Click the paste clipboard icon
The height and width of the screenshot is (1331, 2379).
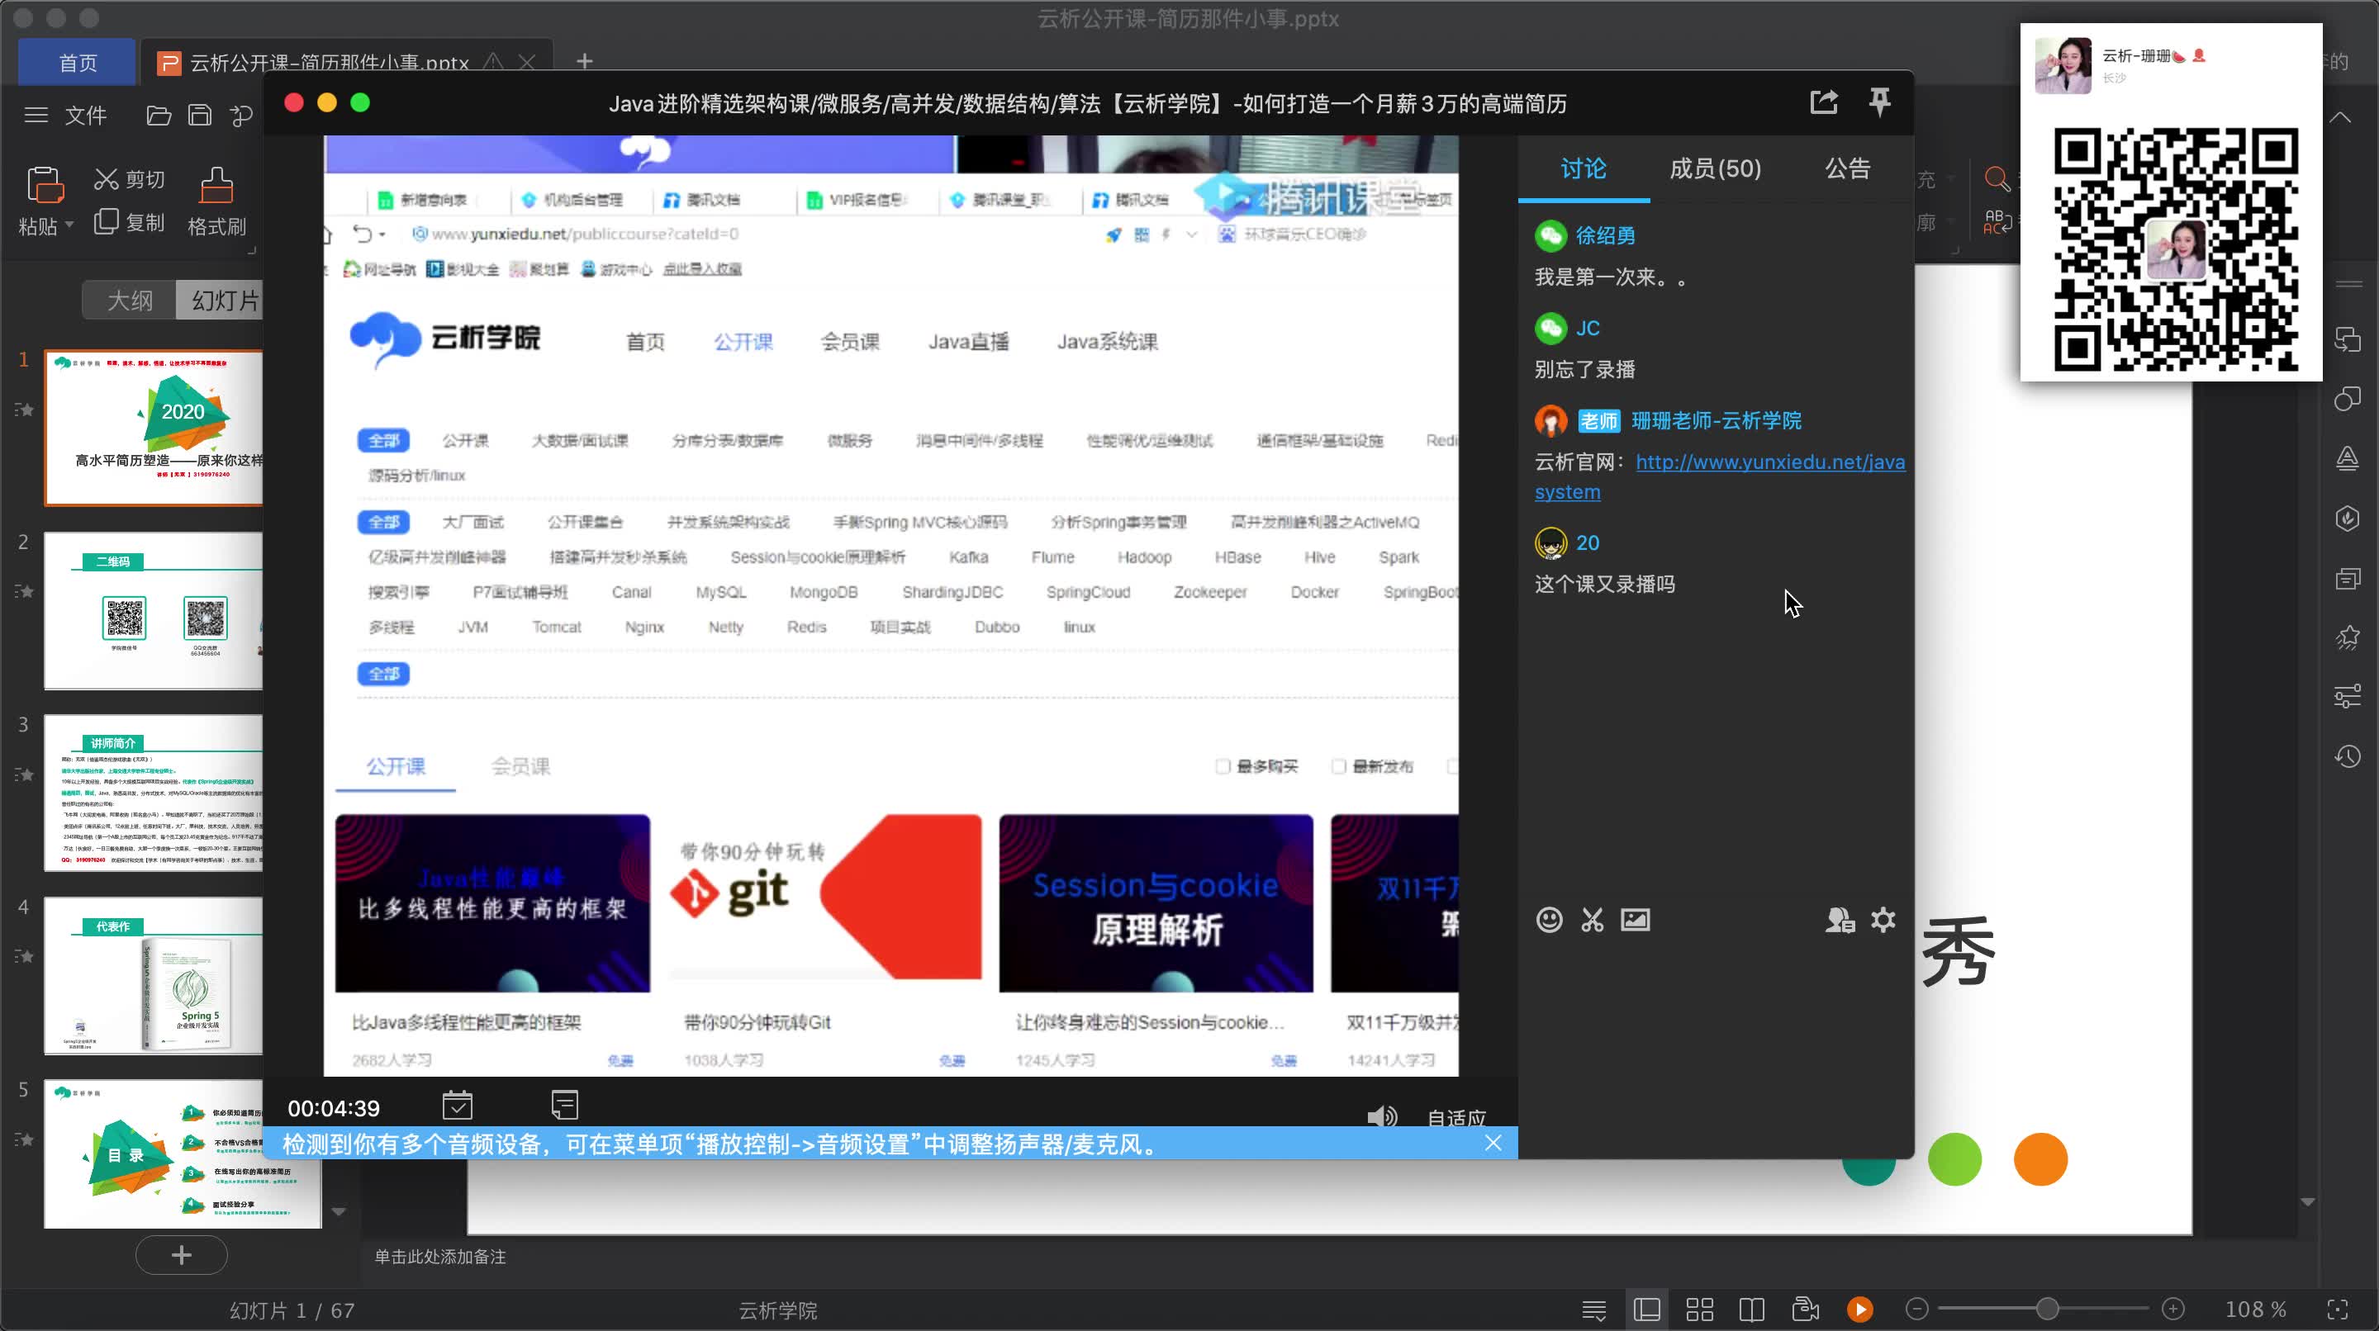coord(45,185)
